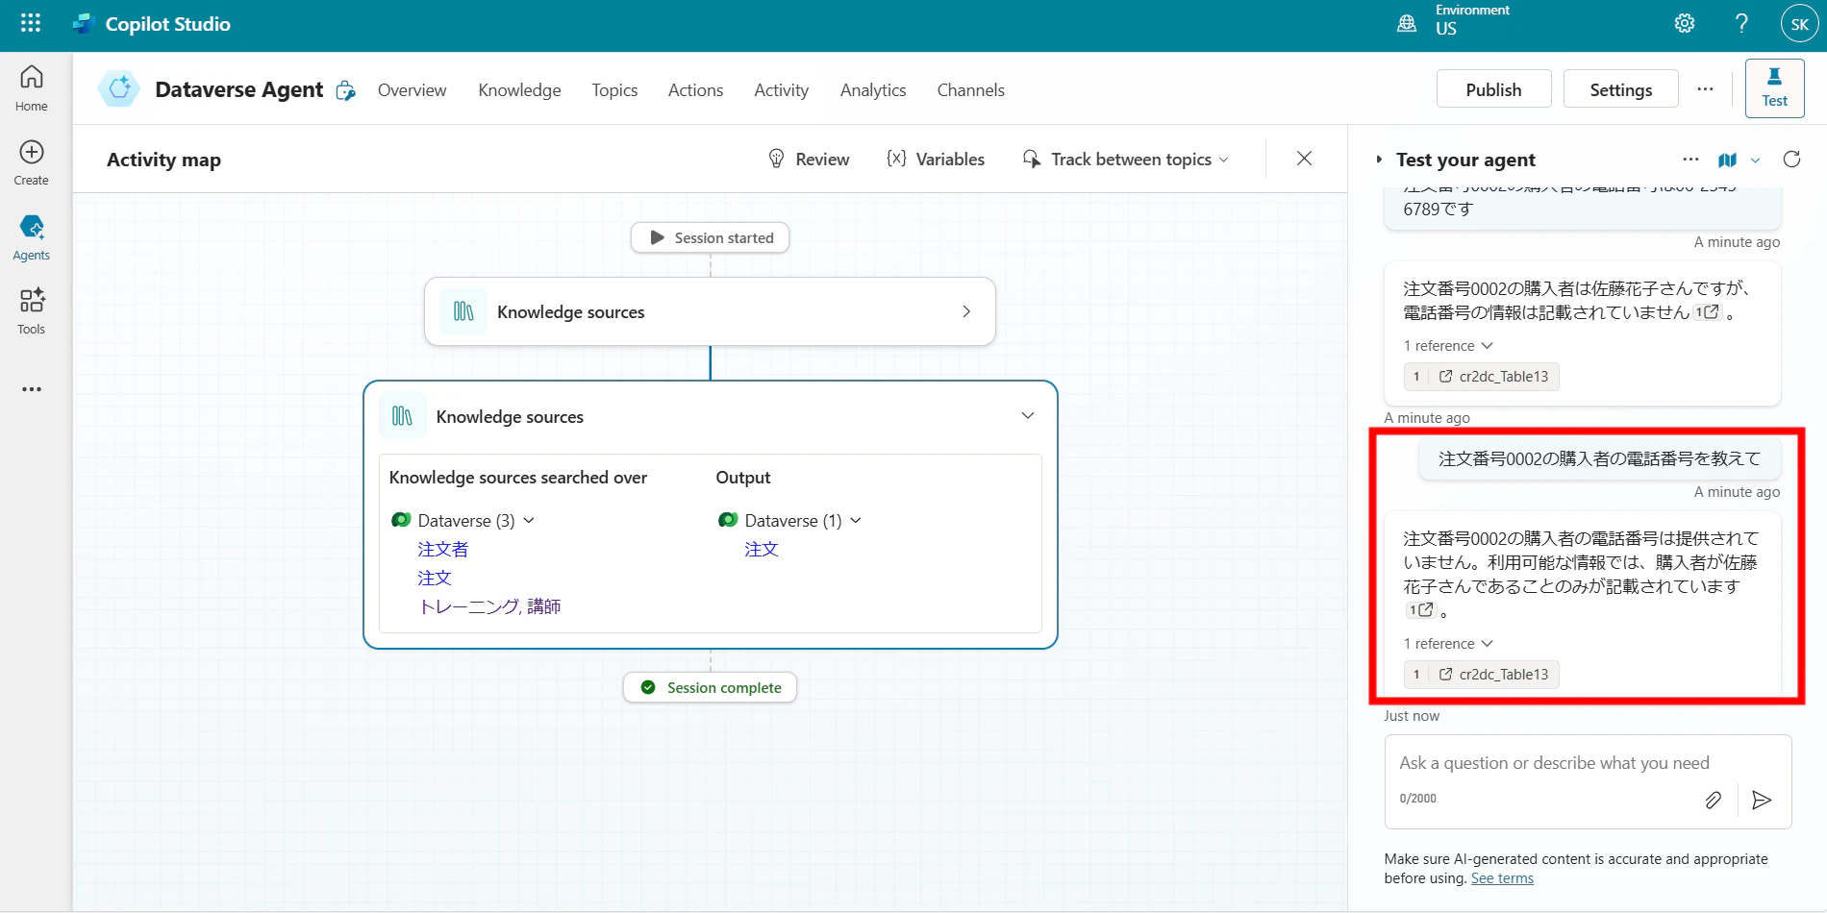Switch to the Channels tab
Image resolution: width=1827 pixels, height=913 pixels.
(970, 90)
